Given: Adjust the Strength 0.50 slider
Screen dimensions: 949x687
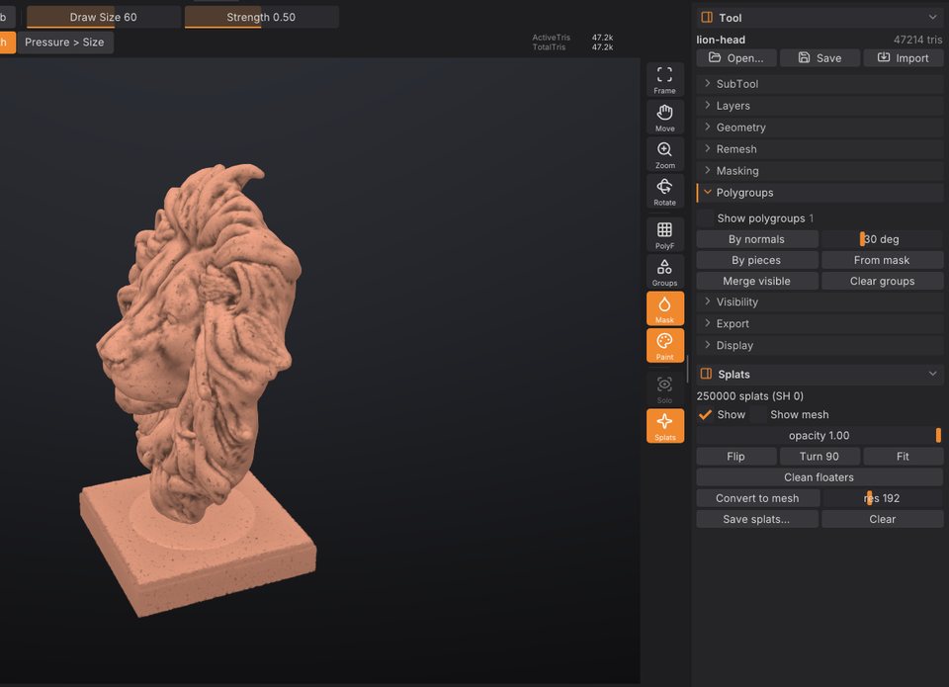Looking at the screenshot, I should [x=261, y=17].
